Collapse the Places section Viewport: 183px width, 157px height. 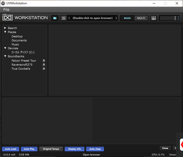click(x=5, y=32)
